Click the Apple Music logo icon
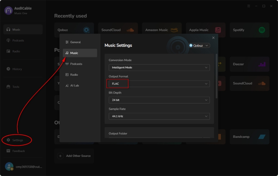This screenshot has width=278, height=176. (x=218, y=30)
